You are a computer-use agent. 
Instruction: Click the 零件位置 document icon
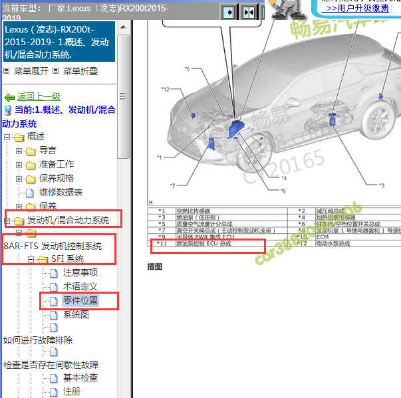pyautogui.click(x=53, y=301)
